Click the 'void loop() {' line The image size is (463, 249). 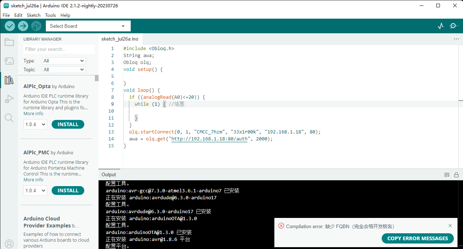(x=142, y=90)
